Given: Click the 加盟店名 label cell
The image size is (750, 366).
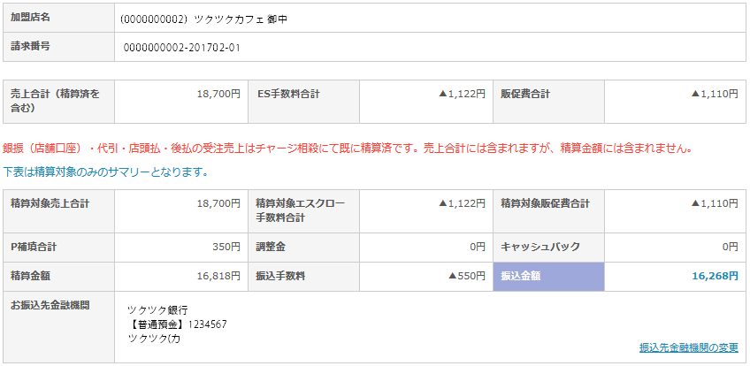Looking at the screenshot, I should coord(59,18).
